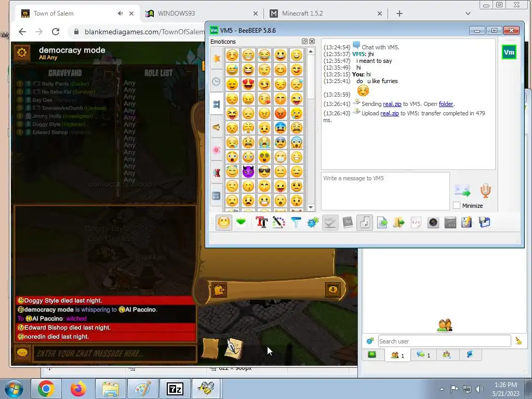The width and height of the screenshot is (532, 399).
Task: Click the code snippet </> icon
Action: coord(416,222)
